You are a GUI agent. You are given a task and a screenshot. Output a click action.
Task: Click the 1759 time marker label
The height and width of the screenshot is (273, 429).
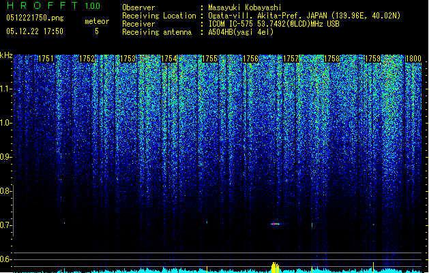(373, 59)
